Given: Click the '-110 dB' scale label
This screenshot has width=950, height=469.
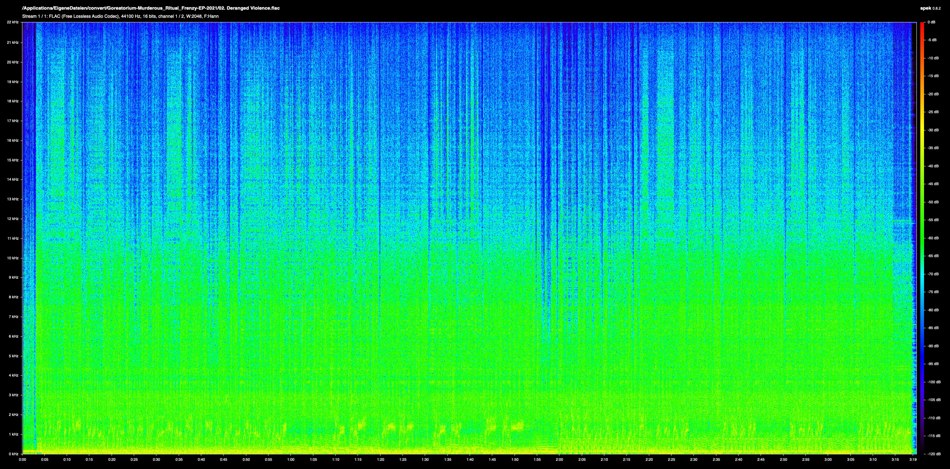Looking at the screenshot, I should (934, 418).
